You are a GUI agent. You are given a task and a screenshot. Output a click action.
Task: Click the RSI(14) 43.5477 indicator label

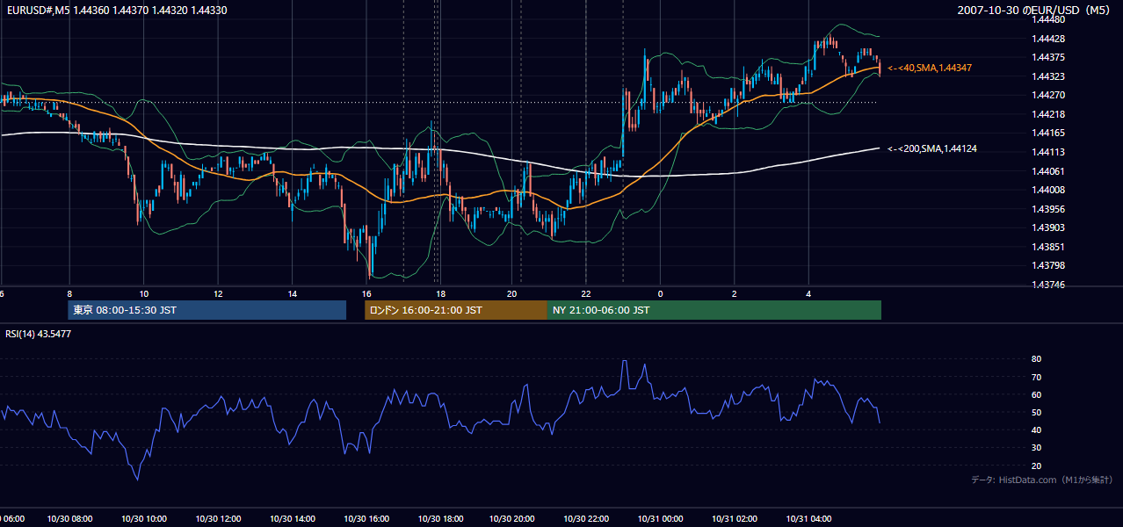[x=39, y=334]
